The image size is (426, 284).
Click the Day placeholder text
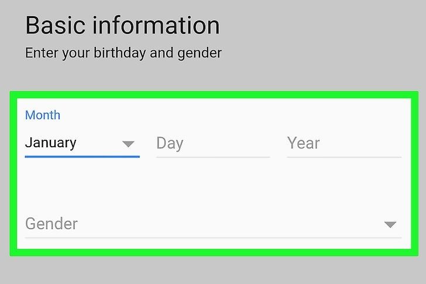[170, 143]
